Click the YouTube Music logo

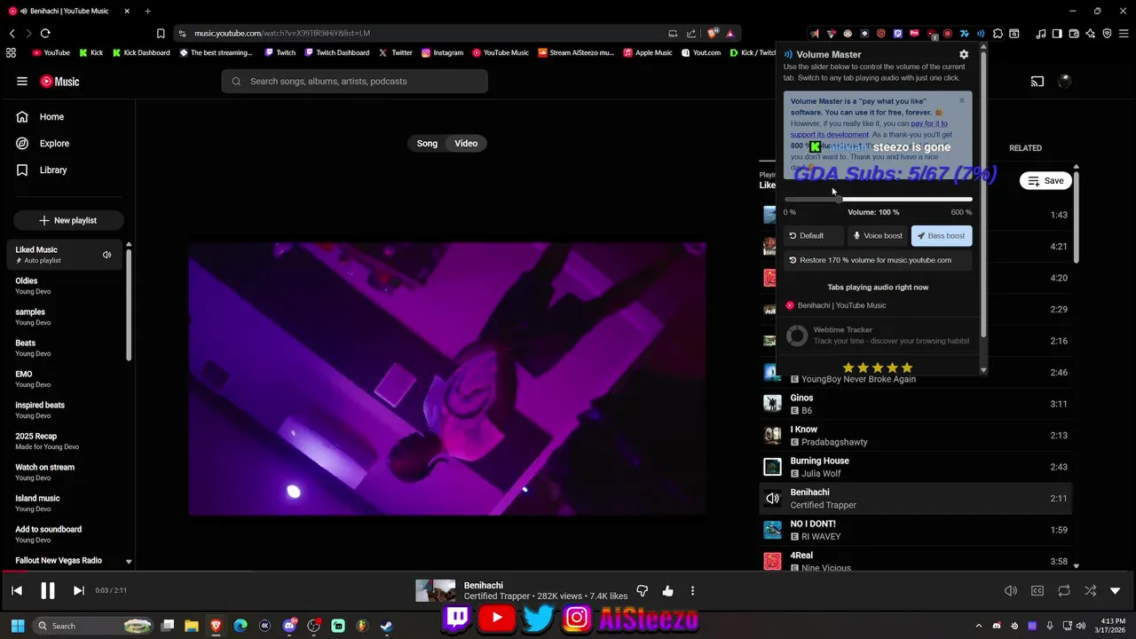[x=59, y=81]
